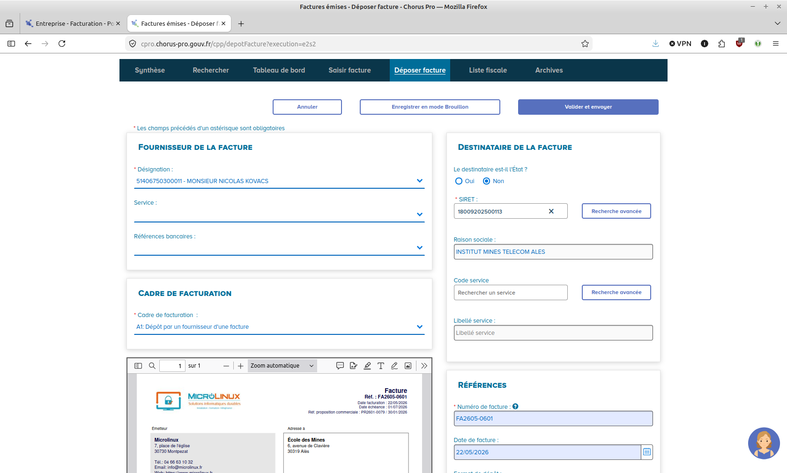
Task: Open the PDF search magnifier
Action: click(152, 366)
